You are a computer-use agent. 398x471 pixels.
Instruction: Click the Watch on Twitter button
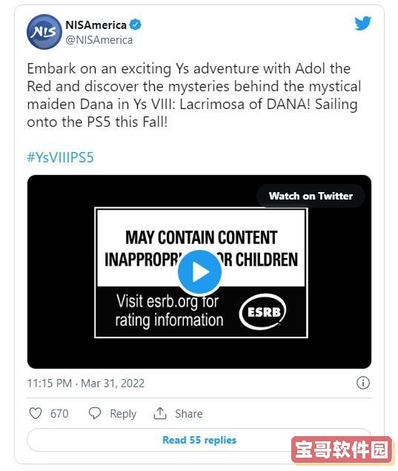point(311,196)
